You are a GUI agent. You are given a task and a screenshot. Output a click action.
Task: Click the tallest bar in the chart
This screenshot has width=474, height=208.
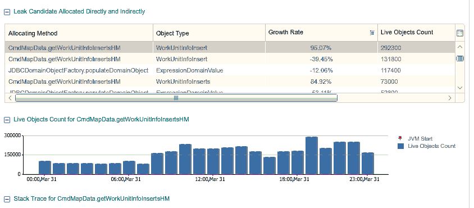[311, 156]
